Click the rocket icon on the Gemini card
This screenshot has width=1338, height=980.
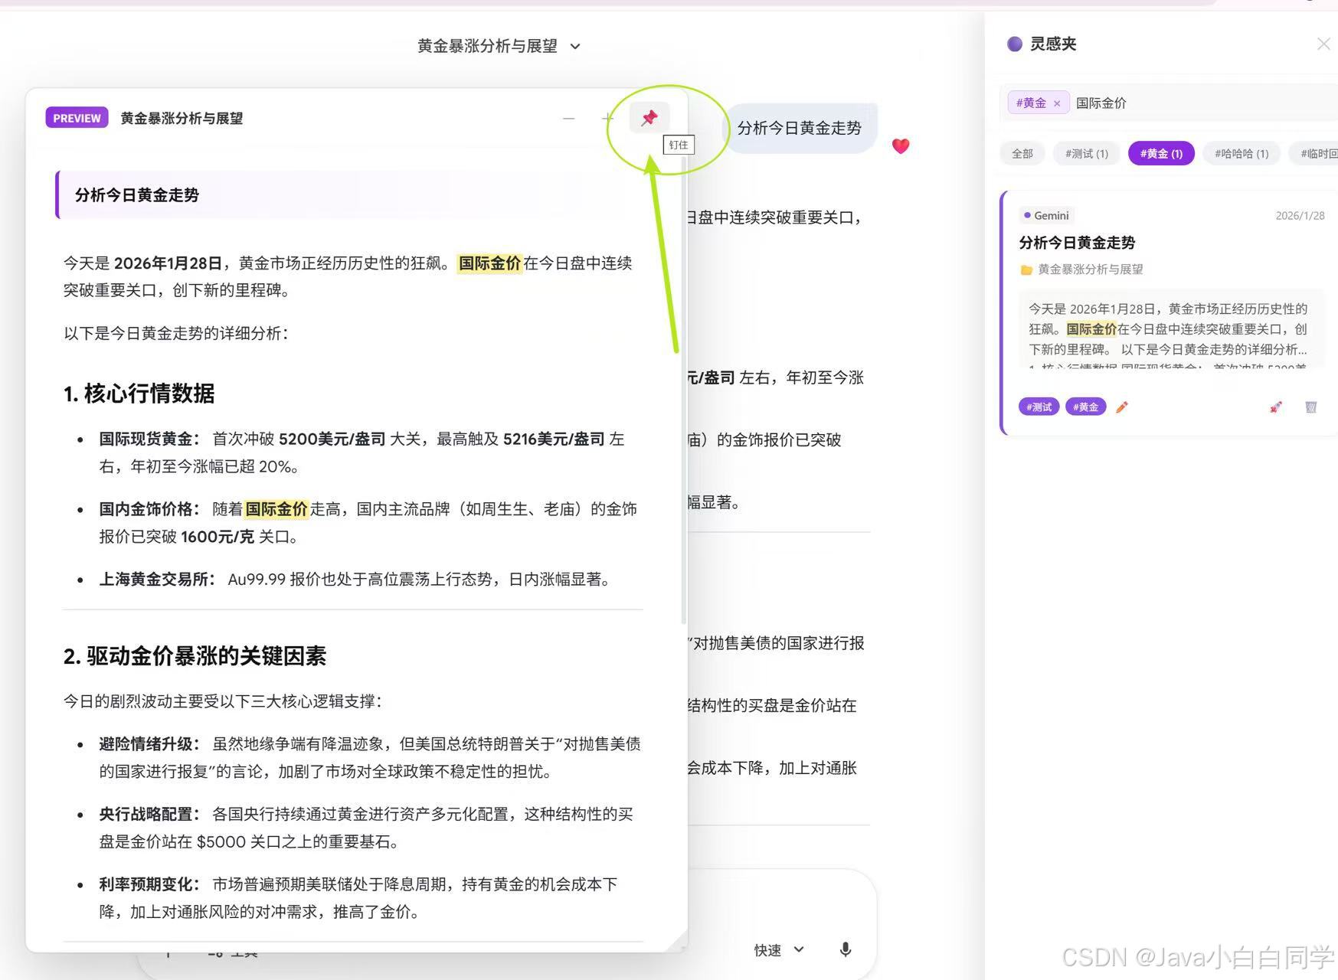(1274, 407)
